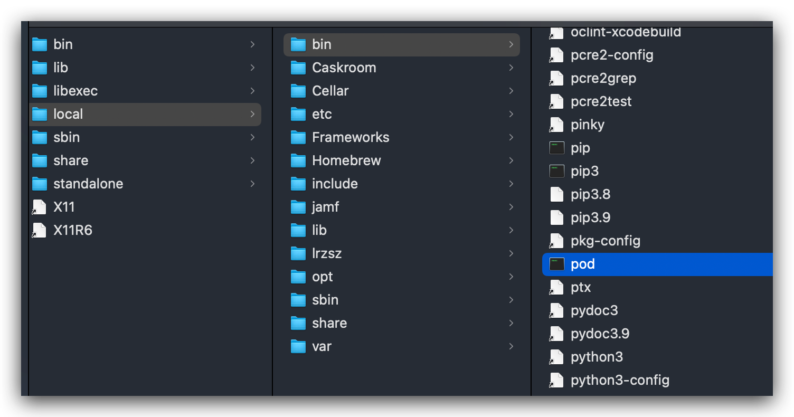Expand the Homebrew folder chevron
Image resolution: width=794 pixels, height=417 pixels.
point(511,160)
